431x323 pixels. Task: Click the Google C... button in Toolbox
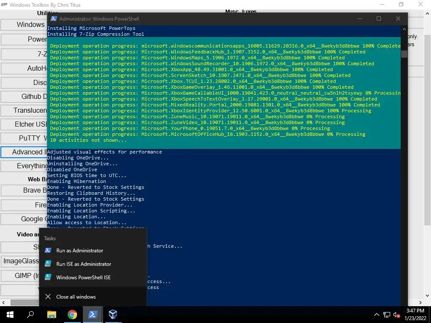click(24, 219)
